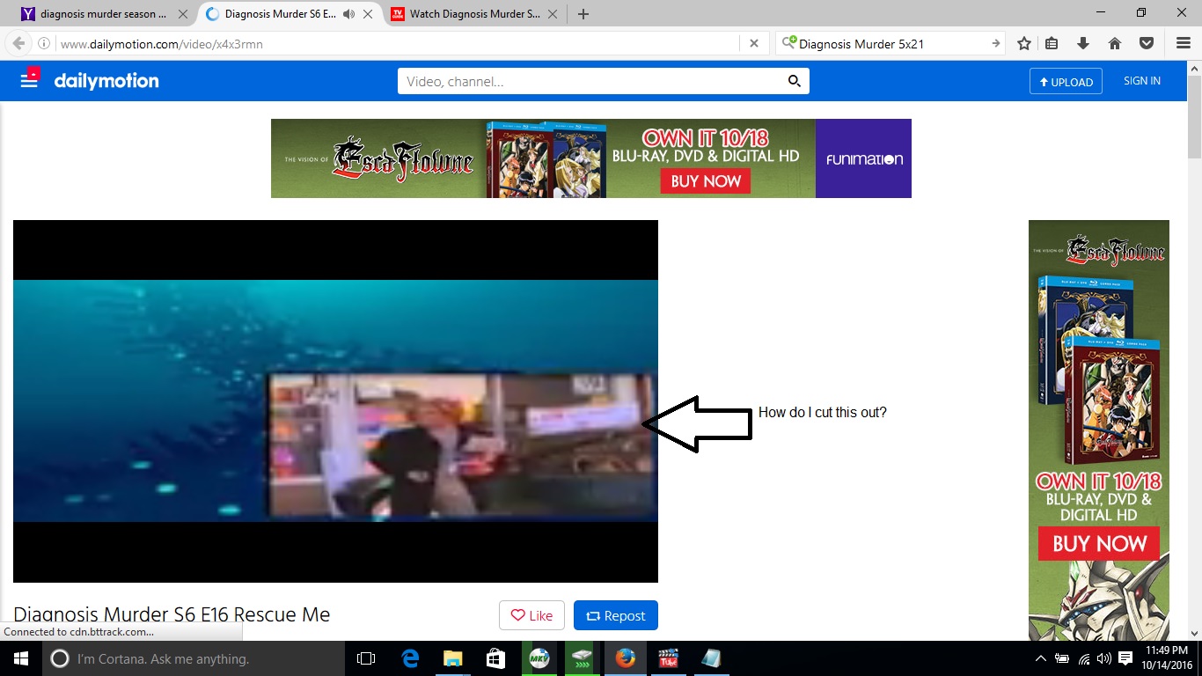Viewport: 1202px width, 676px height.
Task: Open the downloads arrow panel
Action: click(1083, 43)
